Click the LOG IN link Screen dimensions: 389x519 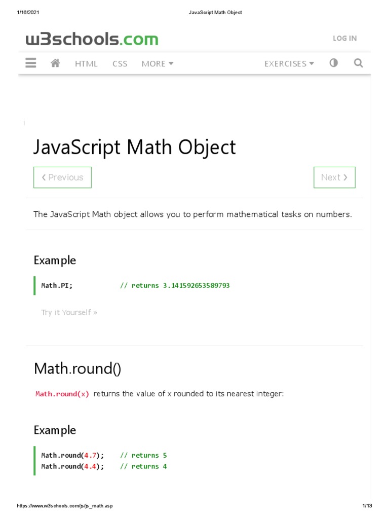[344, 39]
